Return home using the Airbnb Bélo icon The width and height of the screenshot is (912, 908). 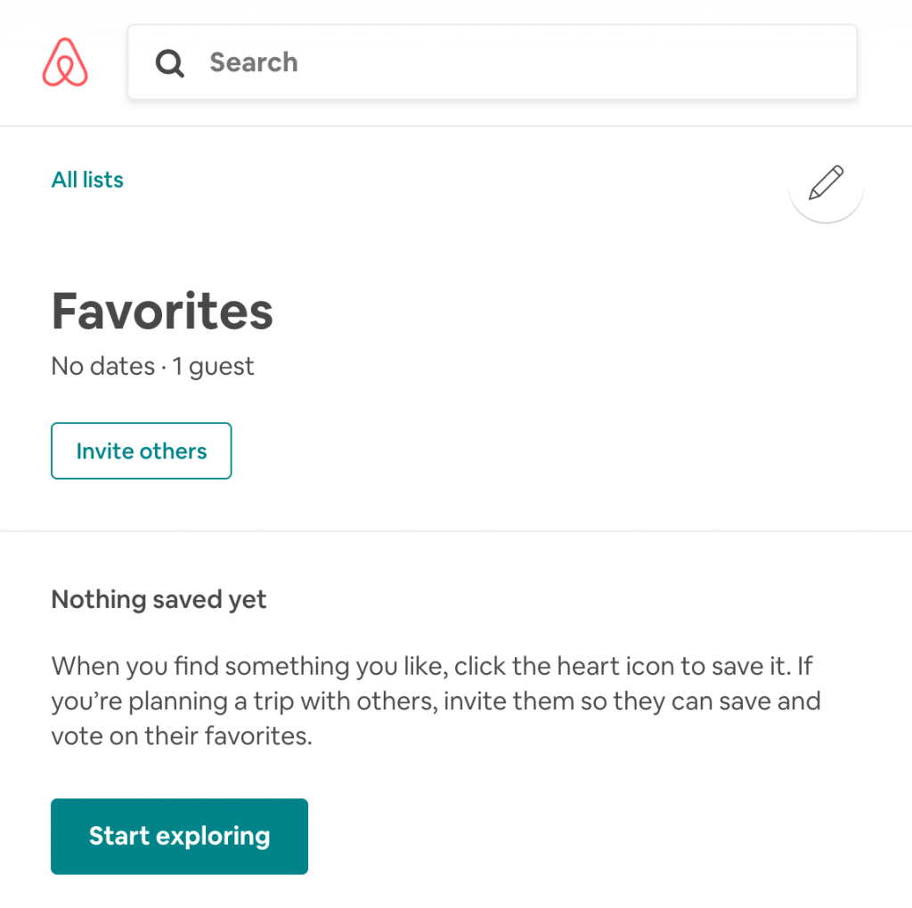[x=65, y=62]
